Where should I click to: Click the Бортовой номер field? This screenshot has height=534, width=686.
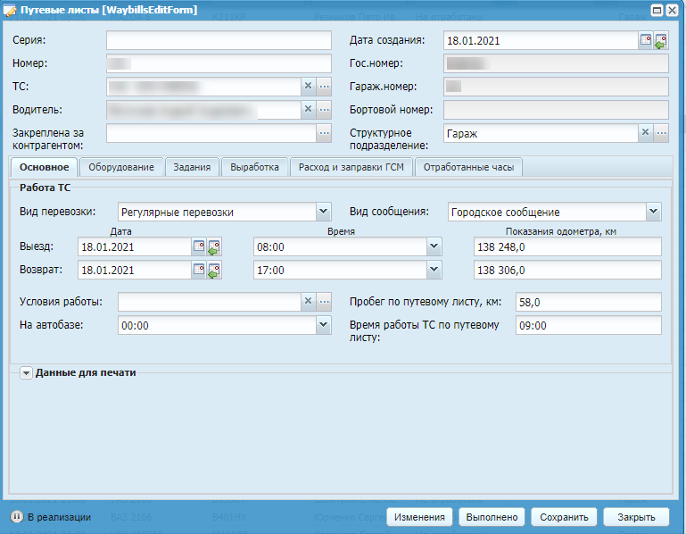pyautogui.click(x=556, y=110)
